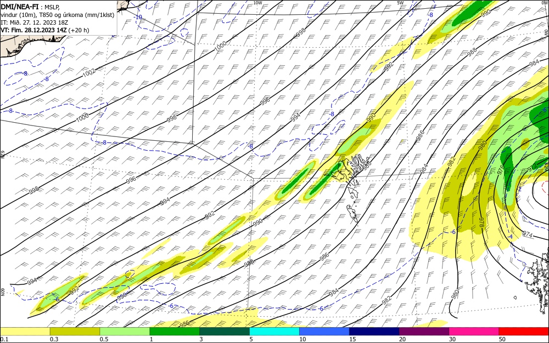The width and height of the screenshot is (549, 343).
Task: Select the olive 0.3–0.5 legend swatch
Action: [75, 331]
